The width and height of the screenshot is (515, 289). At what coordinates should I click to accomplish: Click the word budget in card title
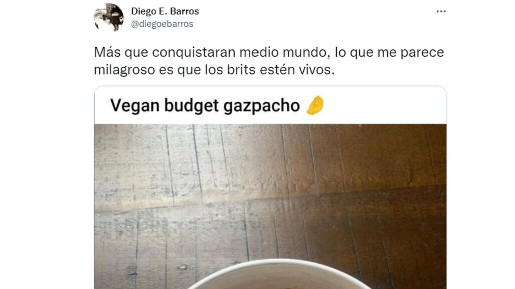coord(191,106)
